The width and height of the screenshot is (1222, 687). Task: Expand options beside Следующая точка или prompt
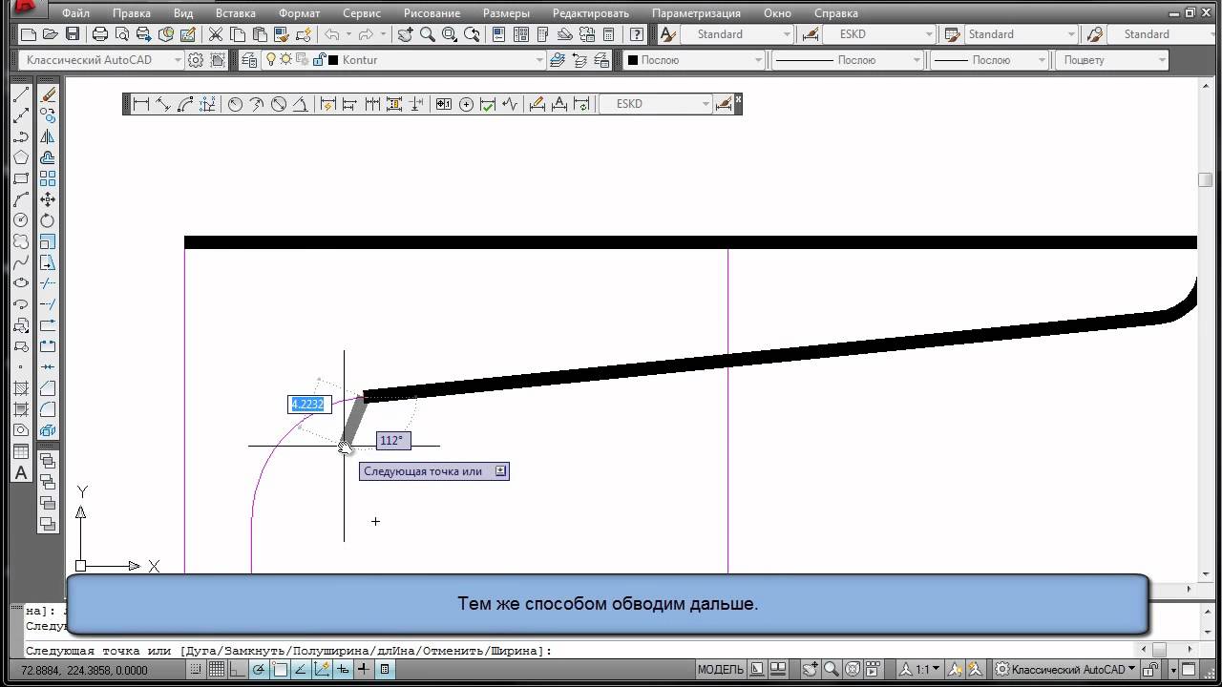point(501,471)
